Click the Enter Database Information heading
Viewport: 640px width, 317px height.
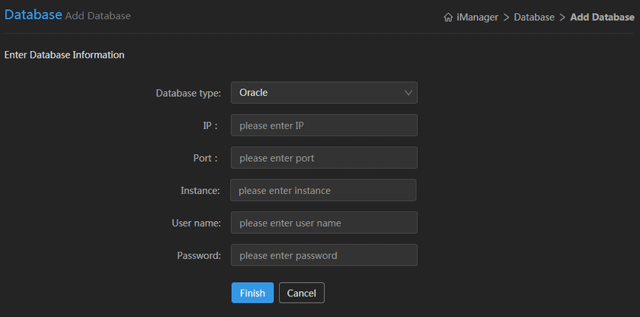[64, 55]
